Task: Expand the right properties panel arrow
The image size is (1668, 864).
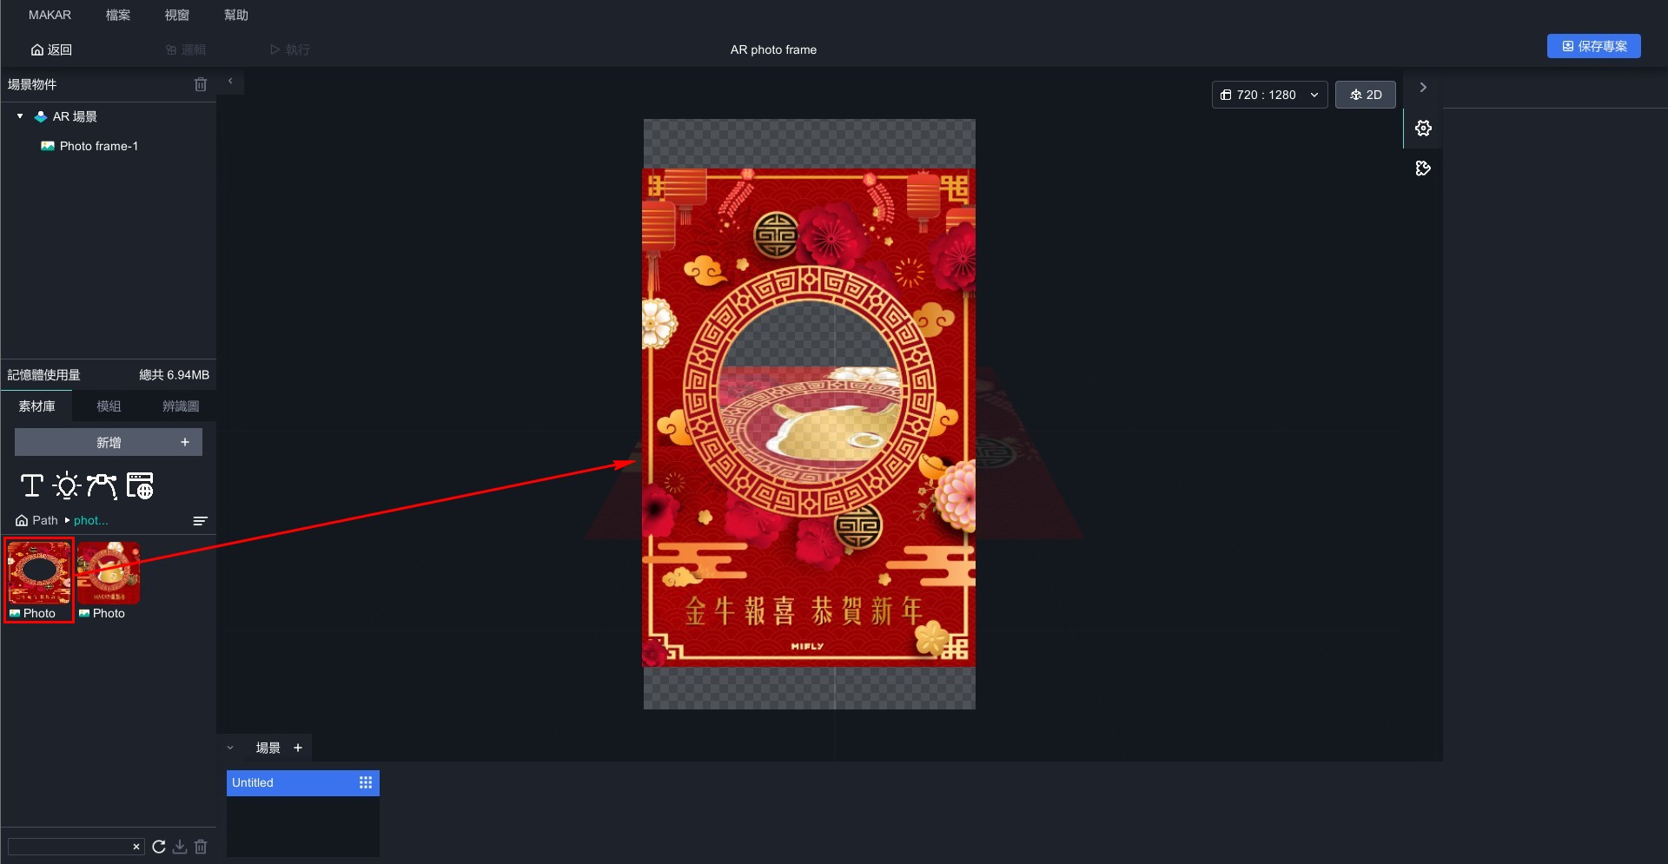Action: click(x=1423, y=88)
